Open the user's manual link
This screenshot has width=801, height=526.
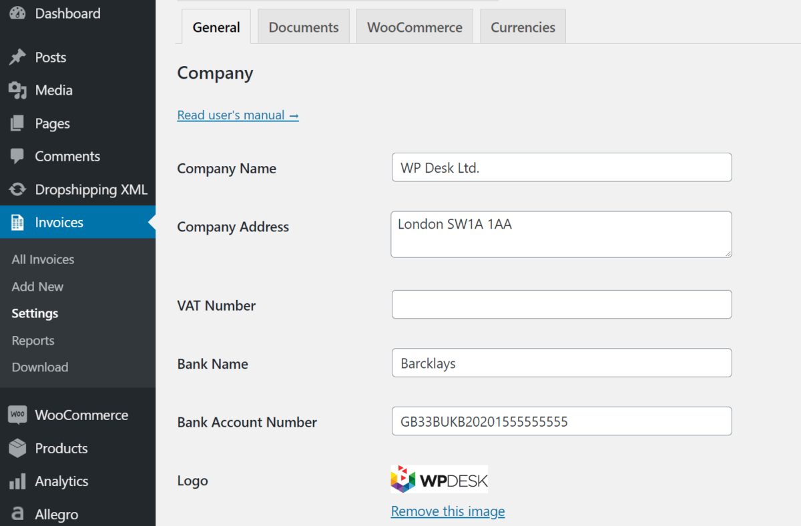(238, 115)
